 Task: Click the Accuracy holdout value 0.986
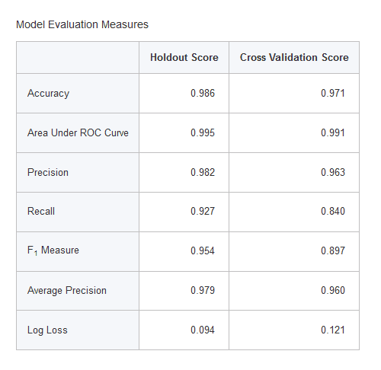pyautogui.click(x=203, y=93)
